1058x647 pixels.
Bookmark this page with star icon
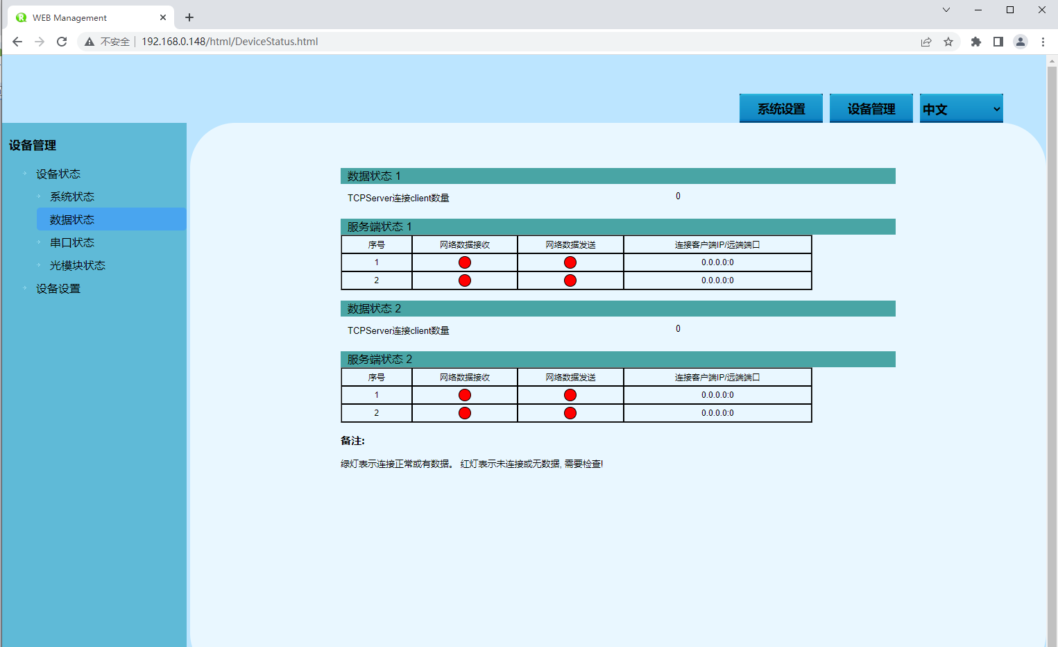tap(948, 42)
